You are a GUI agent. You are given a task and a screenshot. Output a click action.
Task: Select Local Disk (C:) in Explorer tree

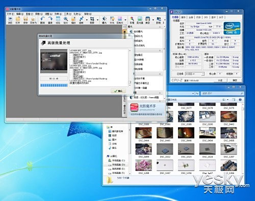[117, 161]
